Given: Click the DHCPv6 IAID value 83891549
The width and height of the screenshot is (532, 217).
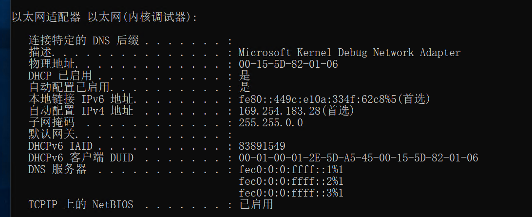Looking at the screenshot, I should tap(262, 146).
